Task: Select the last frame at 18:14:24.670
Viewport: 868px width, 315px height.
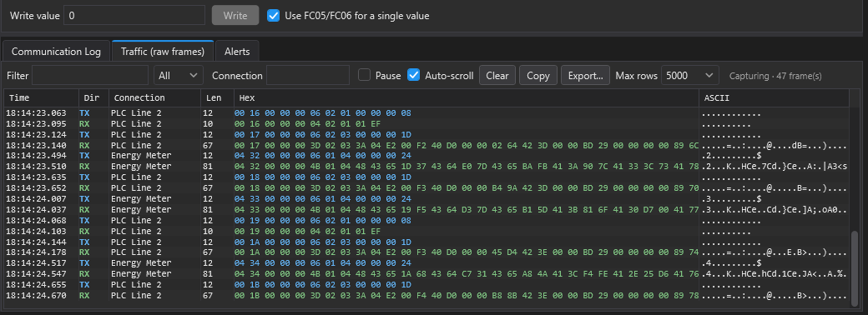Action: click(426, 296)
